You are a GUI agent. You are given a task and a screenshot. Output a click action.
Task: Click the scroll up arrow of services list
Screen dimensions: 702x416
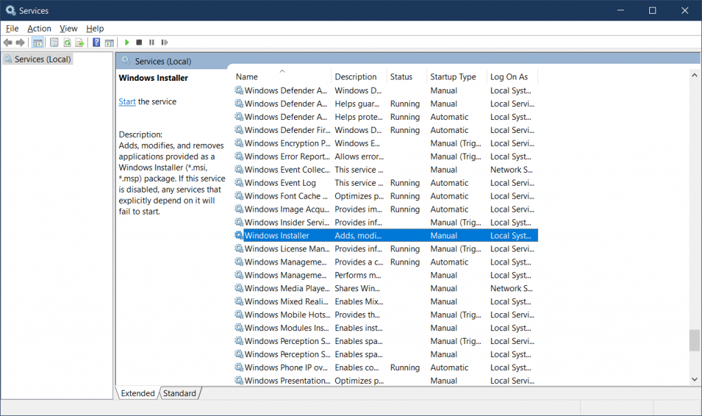[694, 75]
